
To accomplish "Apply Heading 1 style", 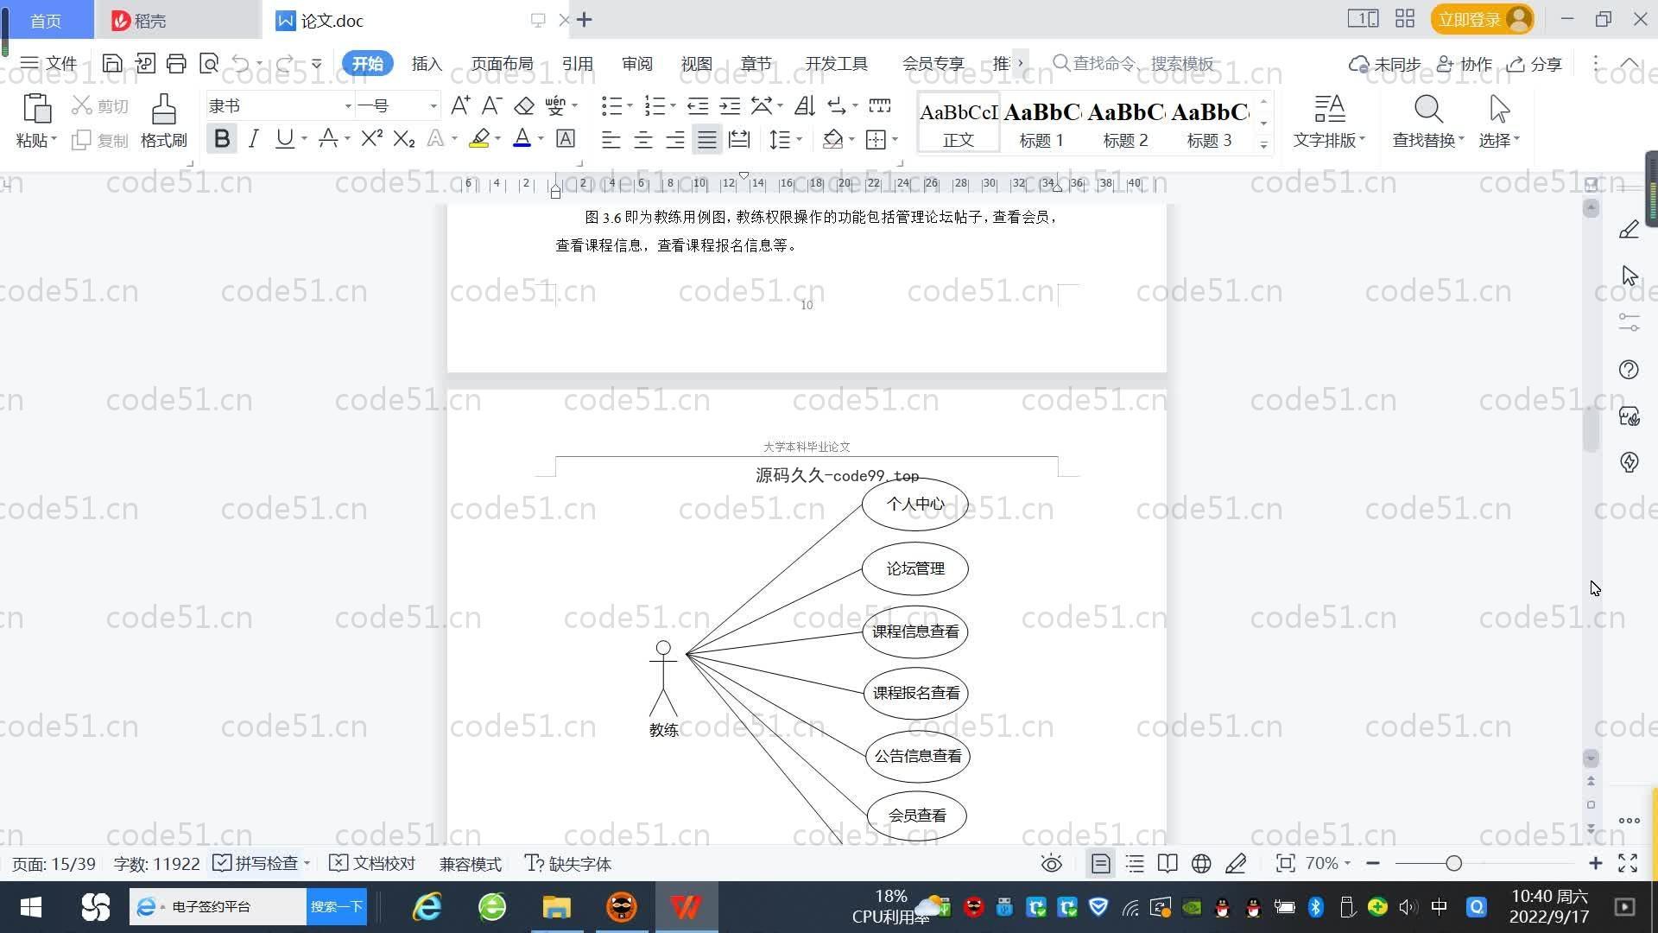I will tap(1041, 123).
